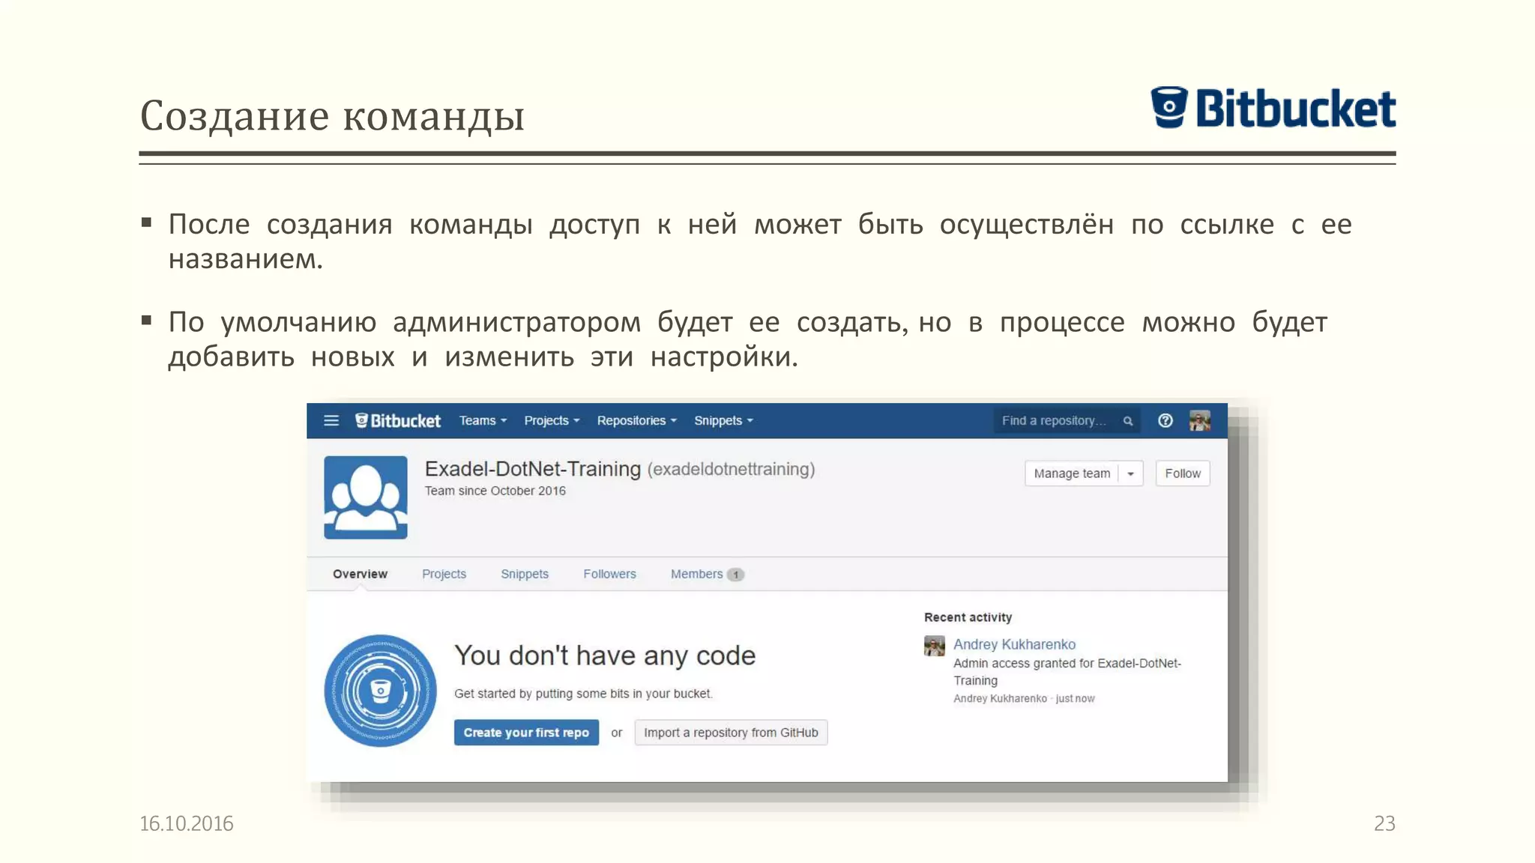Open the Members tab
Viewport: 1535px width, 863px height.
click(707, 574)
